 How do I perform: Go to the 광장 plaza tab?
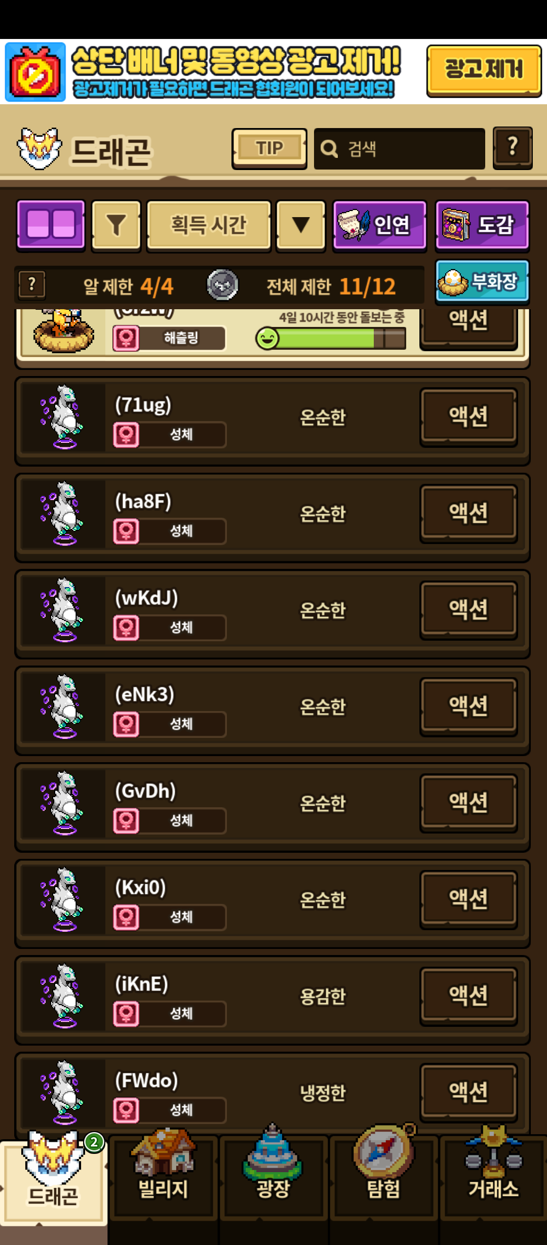tap(273, 1174)
